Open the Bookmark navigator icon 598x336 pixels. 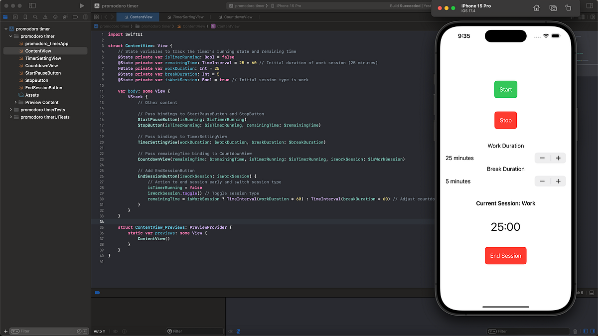tap(25, 16)
